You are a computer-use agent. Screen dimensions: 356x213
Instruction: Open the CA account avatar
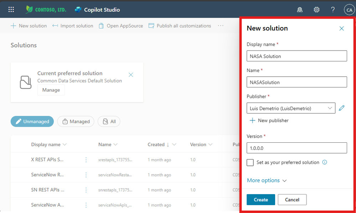pos(349,10)
